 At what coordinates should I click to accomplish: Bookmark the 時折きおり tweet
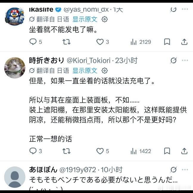coord(167,151)
